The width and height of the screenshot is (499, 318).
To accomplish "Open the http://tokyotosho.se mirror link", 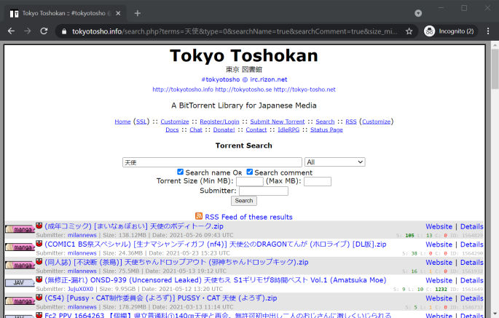I will 243,90.
